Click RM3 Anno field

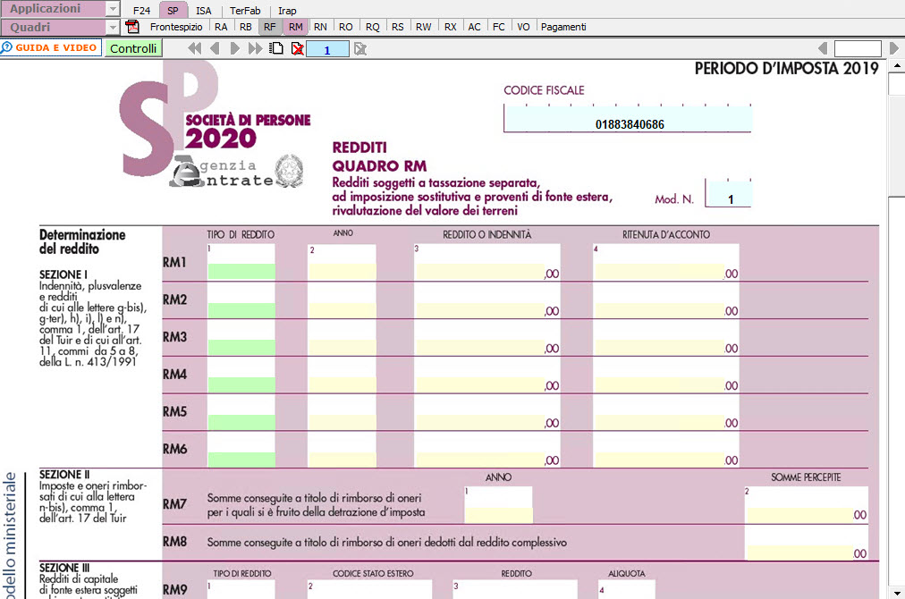pyautogui.click(x=343, y=347)
